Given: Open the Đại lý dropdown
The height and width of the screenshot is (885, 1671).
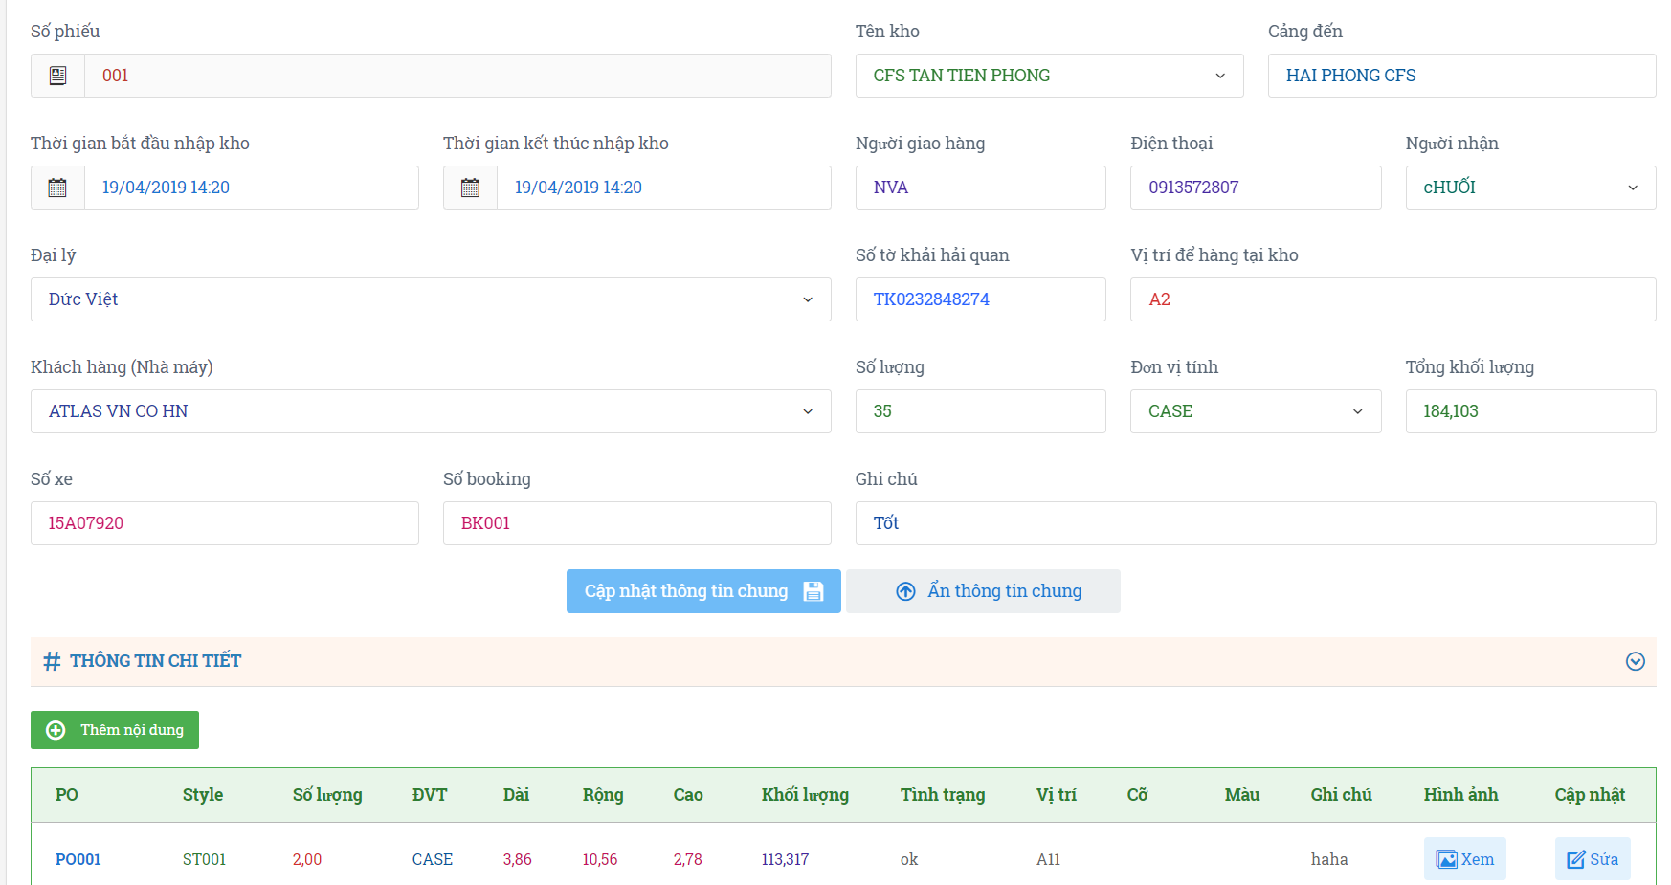Looking at the screenshot, I should [x=431, y=299].
